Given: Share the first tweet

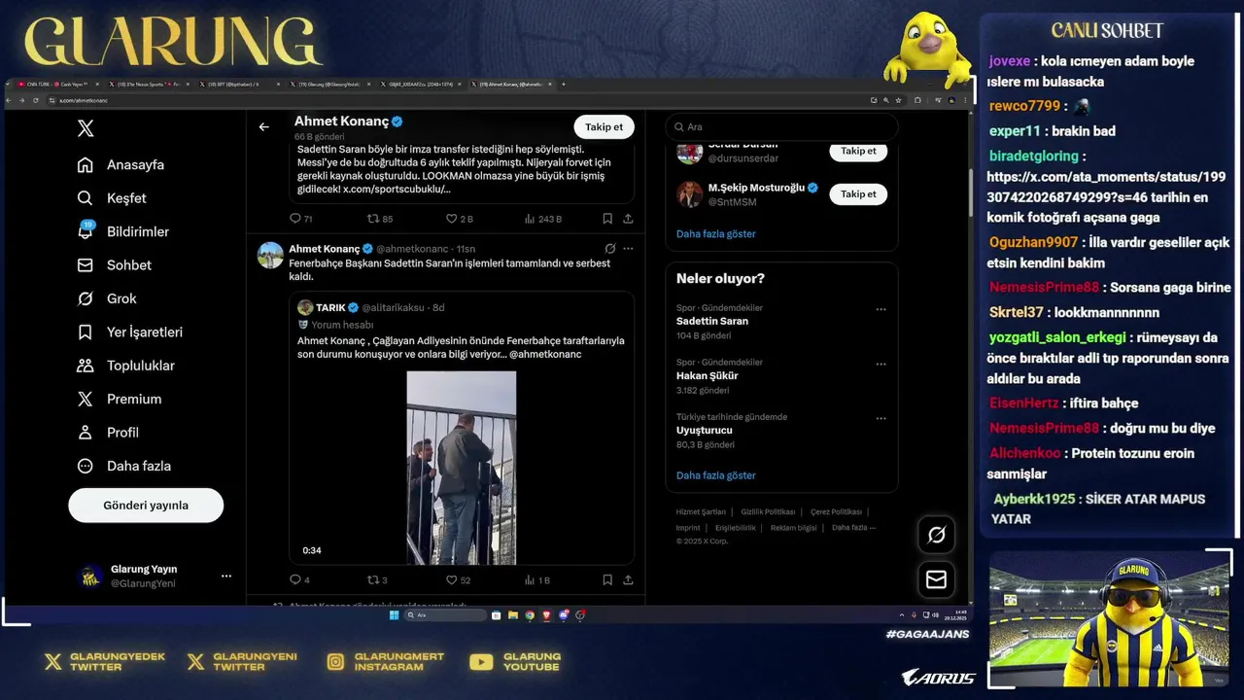Looking at the screenshot, I should 628,219.
